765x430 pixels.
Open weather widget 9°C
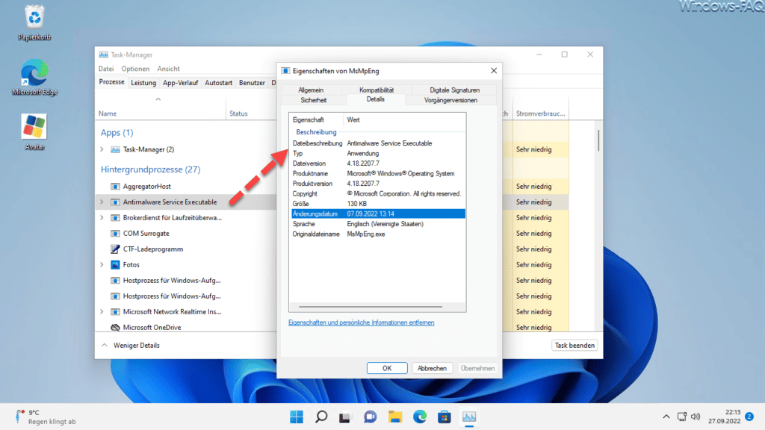pos(46,417)
